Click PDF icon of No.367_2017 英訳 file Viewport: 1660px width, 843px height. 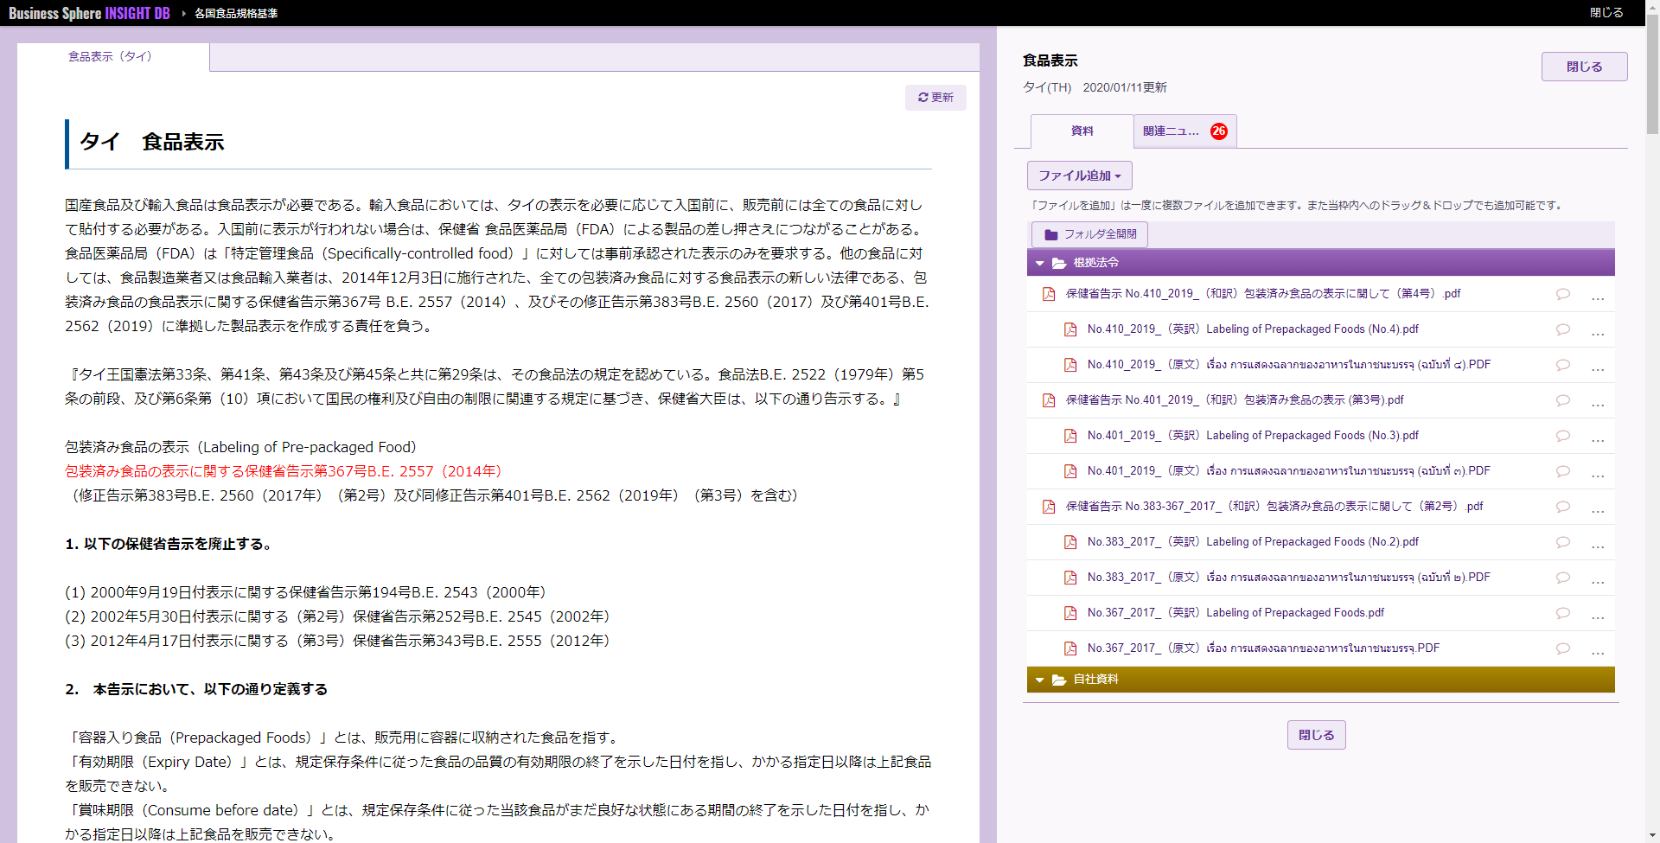click(1070, 613)
